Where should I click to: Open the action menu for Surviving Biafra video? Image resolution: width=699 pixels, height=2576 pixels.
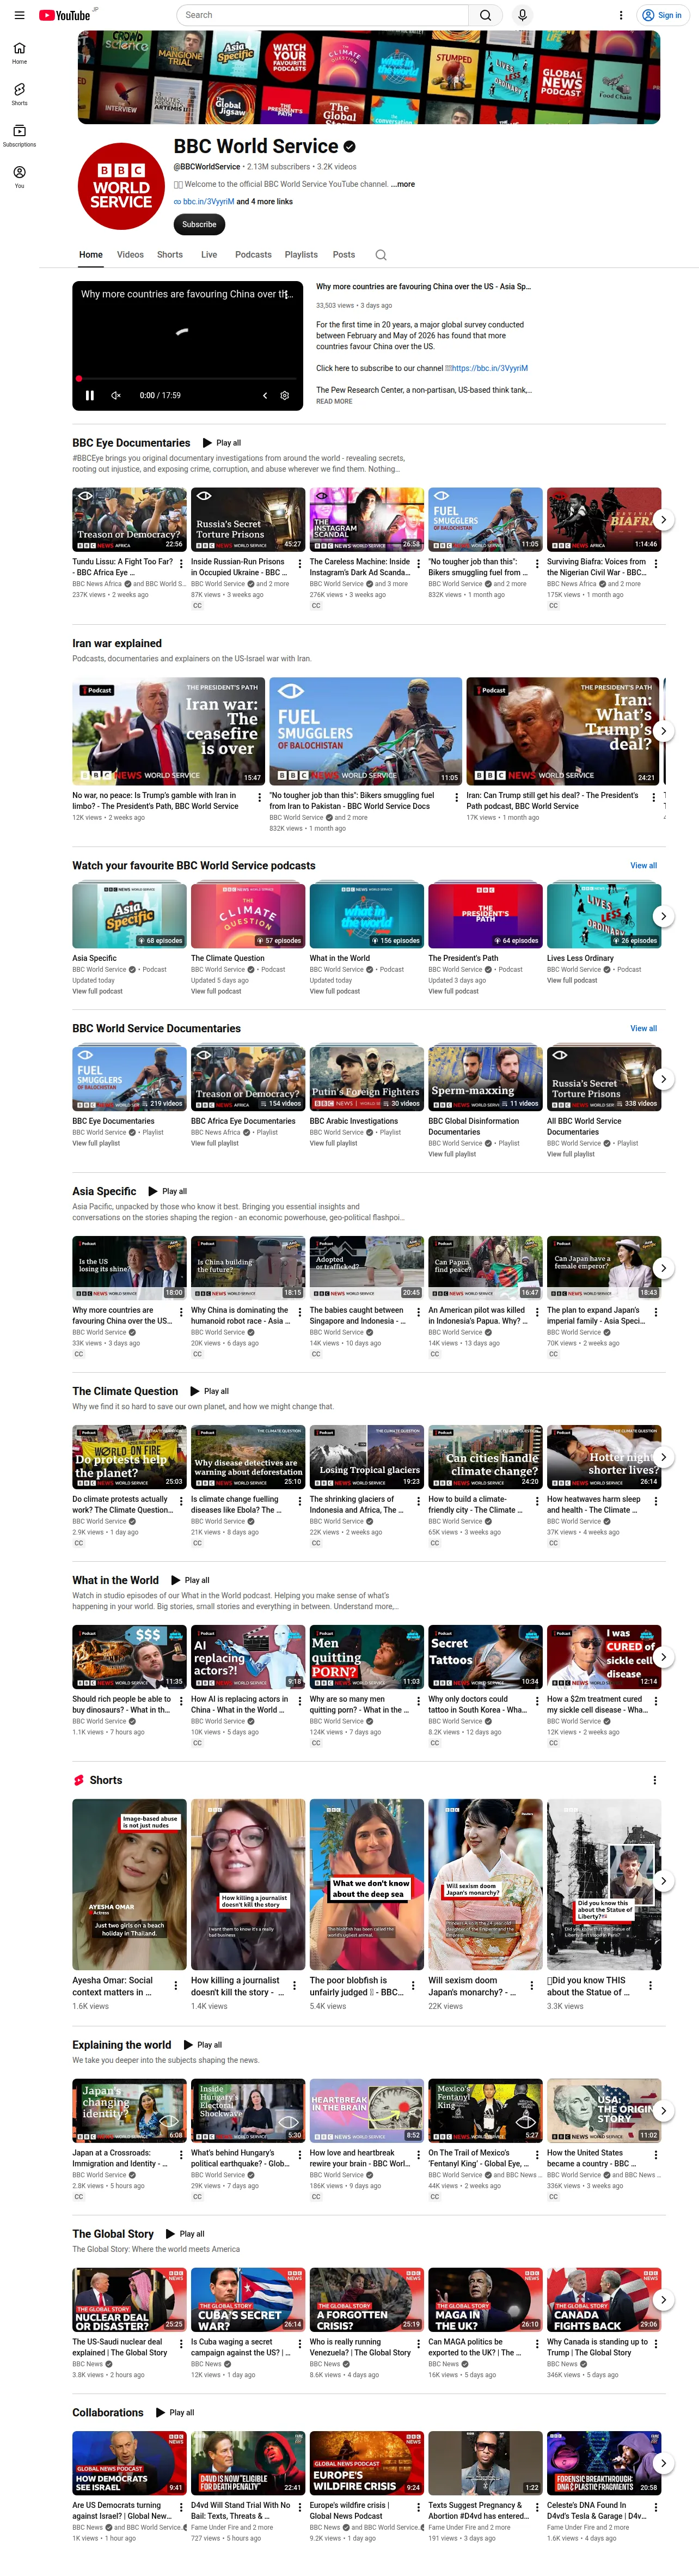pyautogui.click(x=656, y=564)
